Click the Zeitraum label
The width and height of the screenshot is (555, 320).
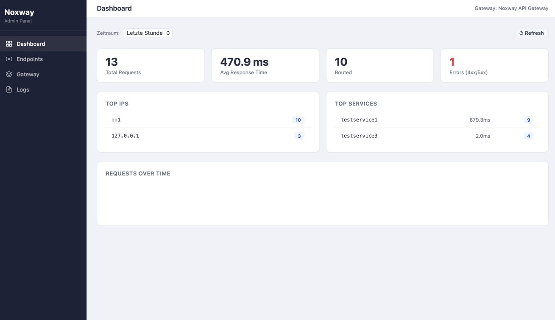coord(108,33)
